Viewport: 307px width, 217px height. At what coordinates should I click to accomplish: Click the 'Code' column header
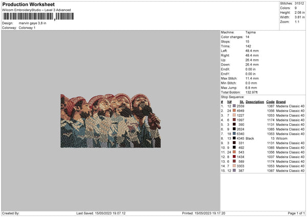(x=270, y=102)
